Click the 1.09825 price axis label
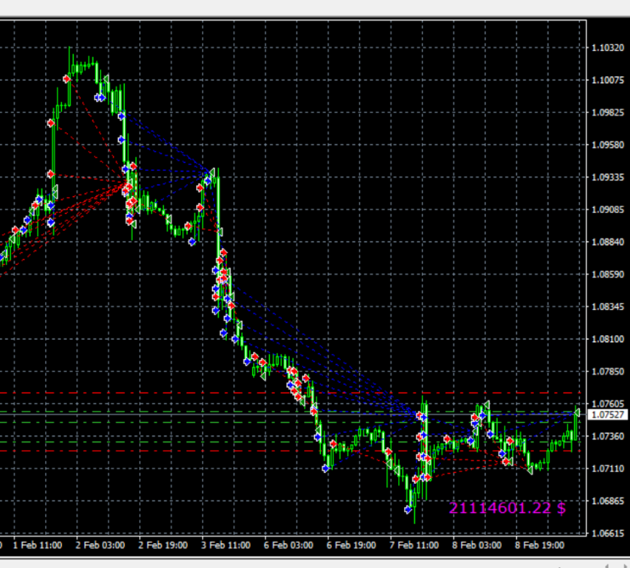 (608, 112)
